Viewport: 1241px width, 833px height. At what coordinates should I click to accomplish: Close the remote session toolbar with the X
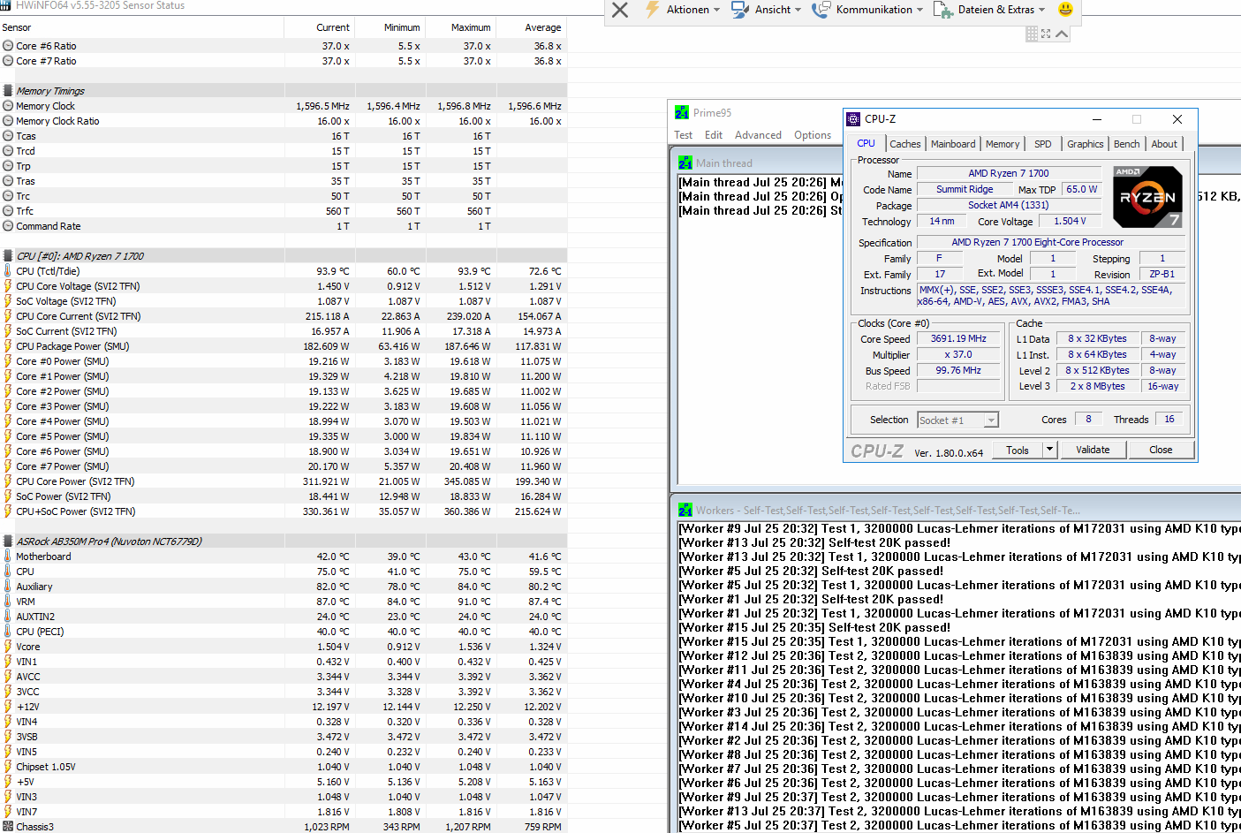[x=620, y=10]
